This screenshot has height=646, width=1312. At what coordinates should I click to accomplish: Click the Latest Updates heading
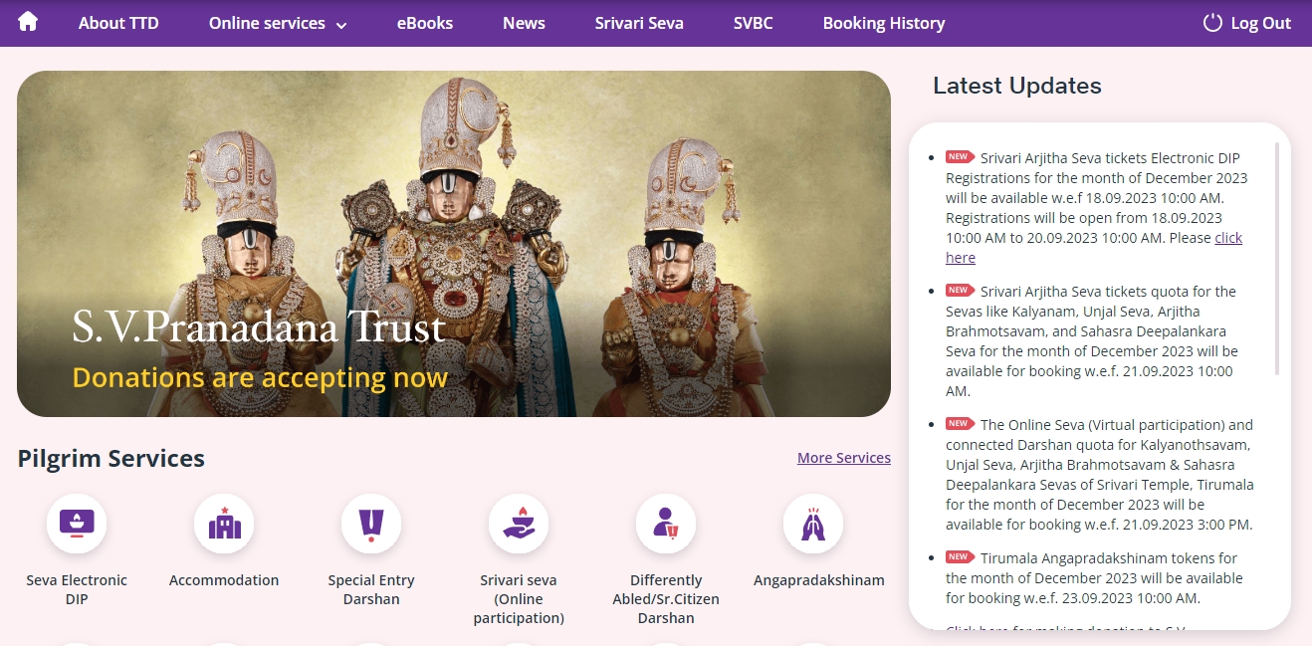[x=1017, y=86]
